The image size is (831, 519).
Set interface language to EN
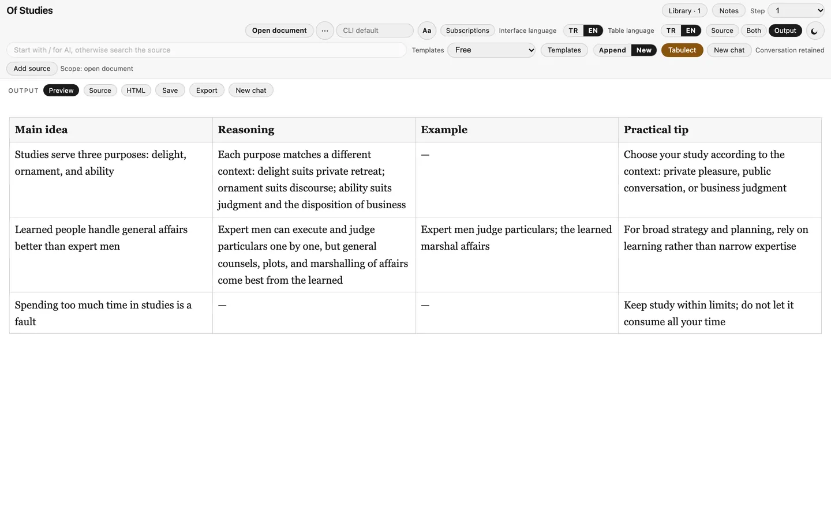coord(593,31)
